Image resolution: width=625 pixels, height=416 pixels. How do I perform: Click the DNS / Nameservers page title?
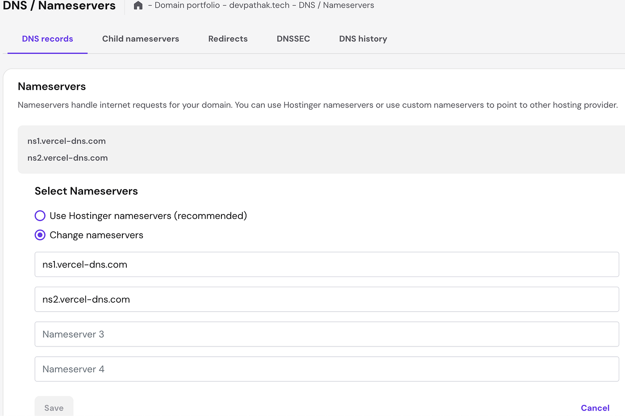click(59, 6)
